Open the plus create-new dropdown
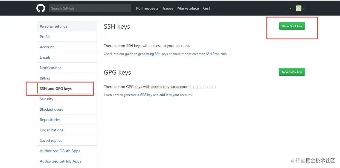 (288, 8)
